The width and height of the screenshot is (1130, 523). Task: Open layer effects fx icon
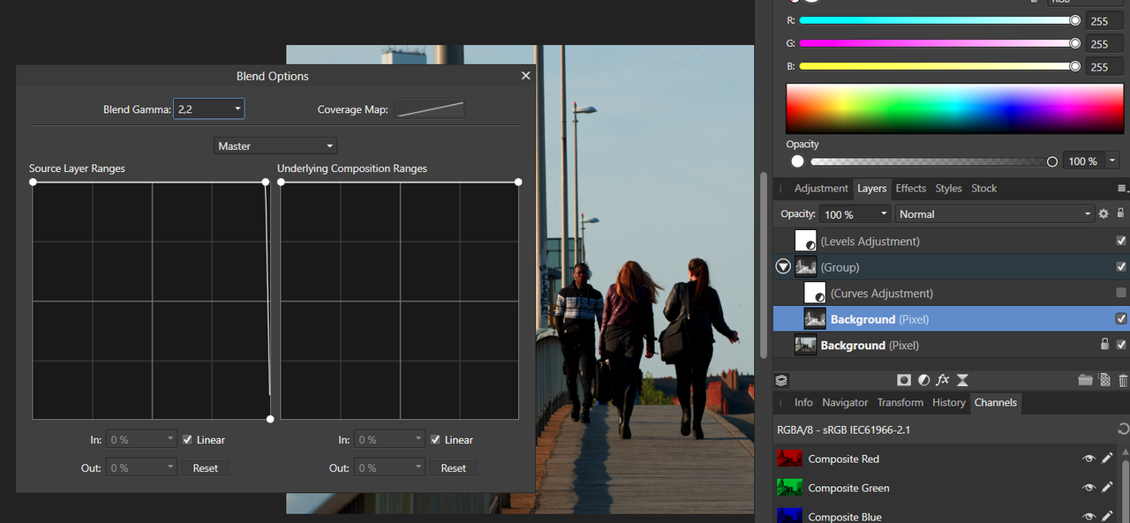(x=943, y=380)
